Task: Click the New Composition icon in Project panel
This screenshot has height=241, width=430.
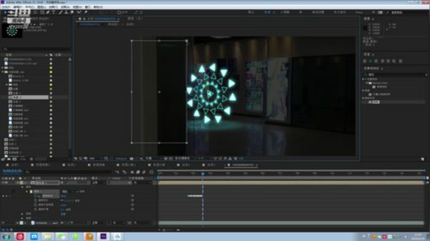Action: click(x=14, y=159)
